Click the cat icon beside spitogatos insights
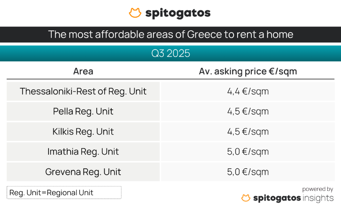This screenshot has height=207, width=341. click(246, 198)
